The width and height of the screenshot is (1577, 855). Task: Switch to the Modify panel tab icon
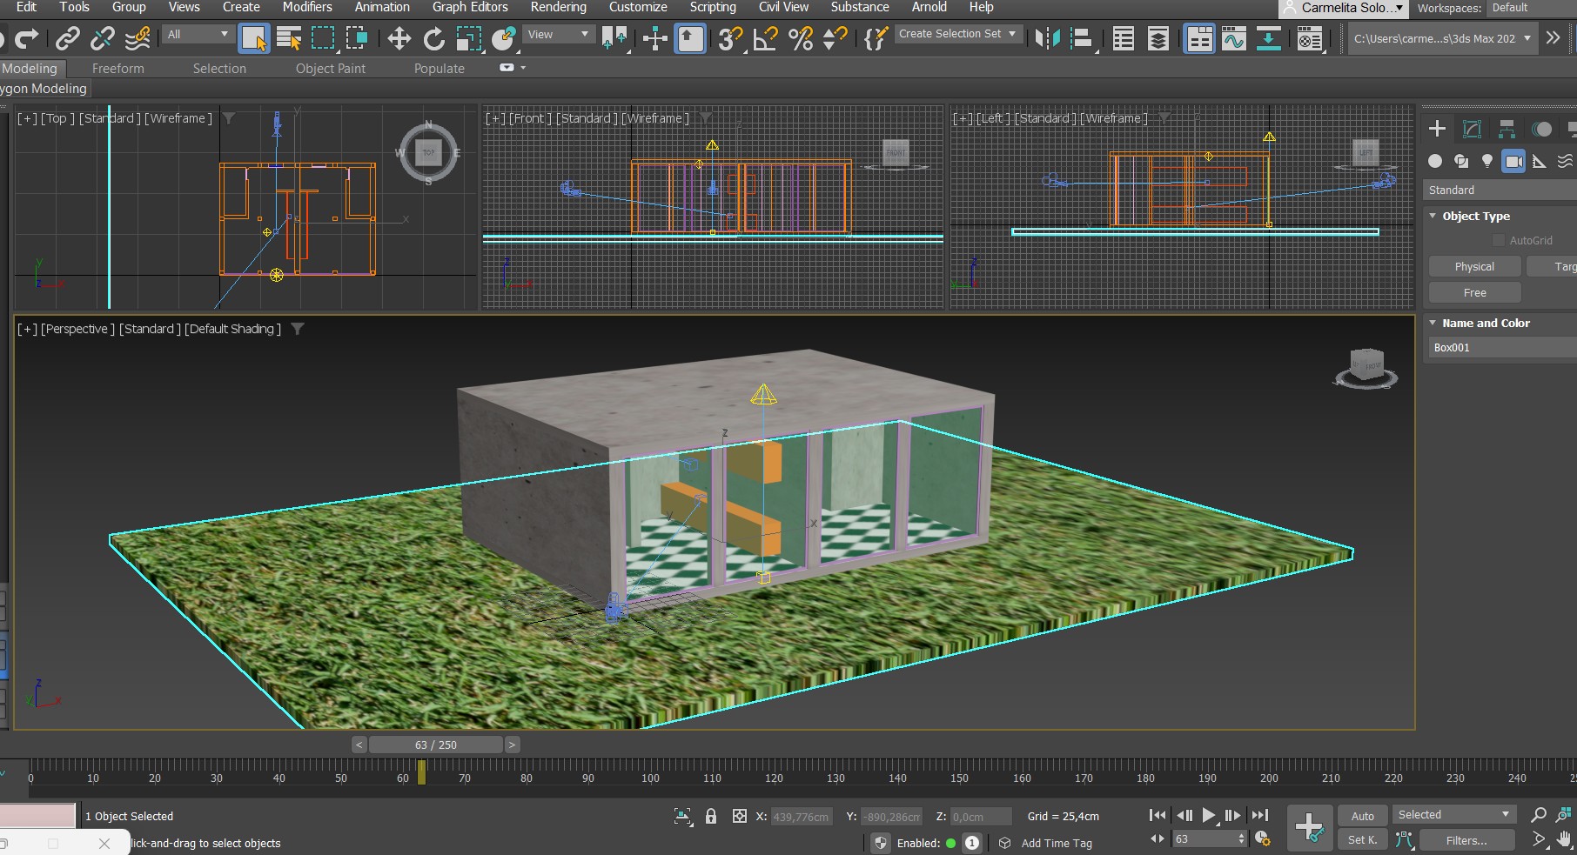tap(1472, 130)
